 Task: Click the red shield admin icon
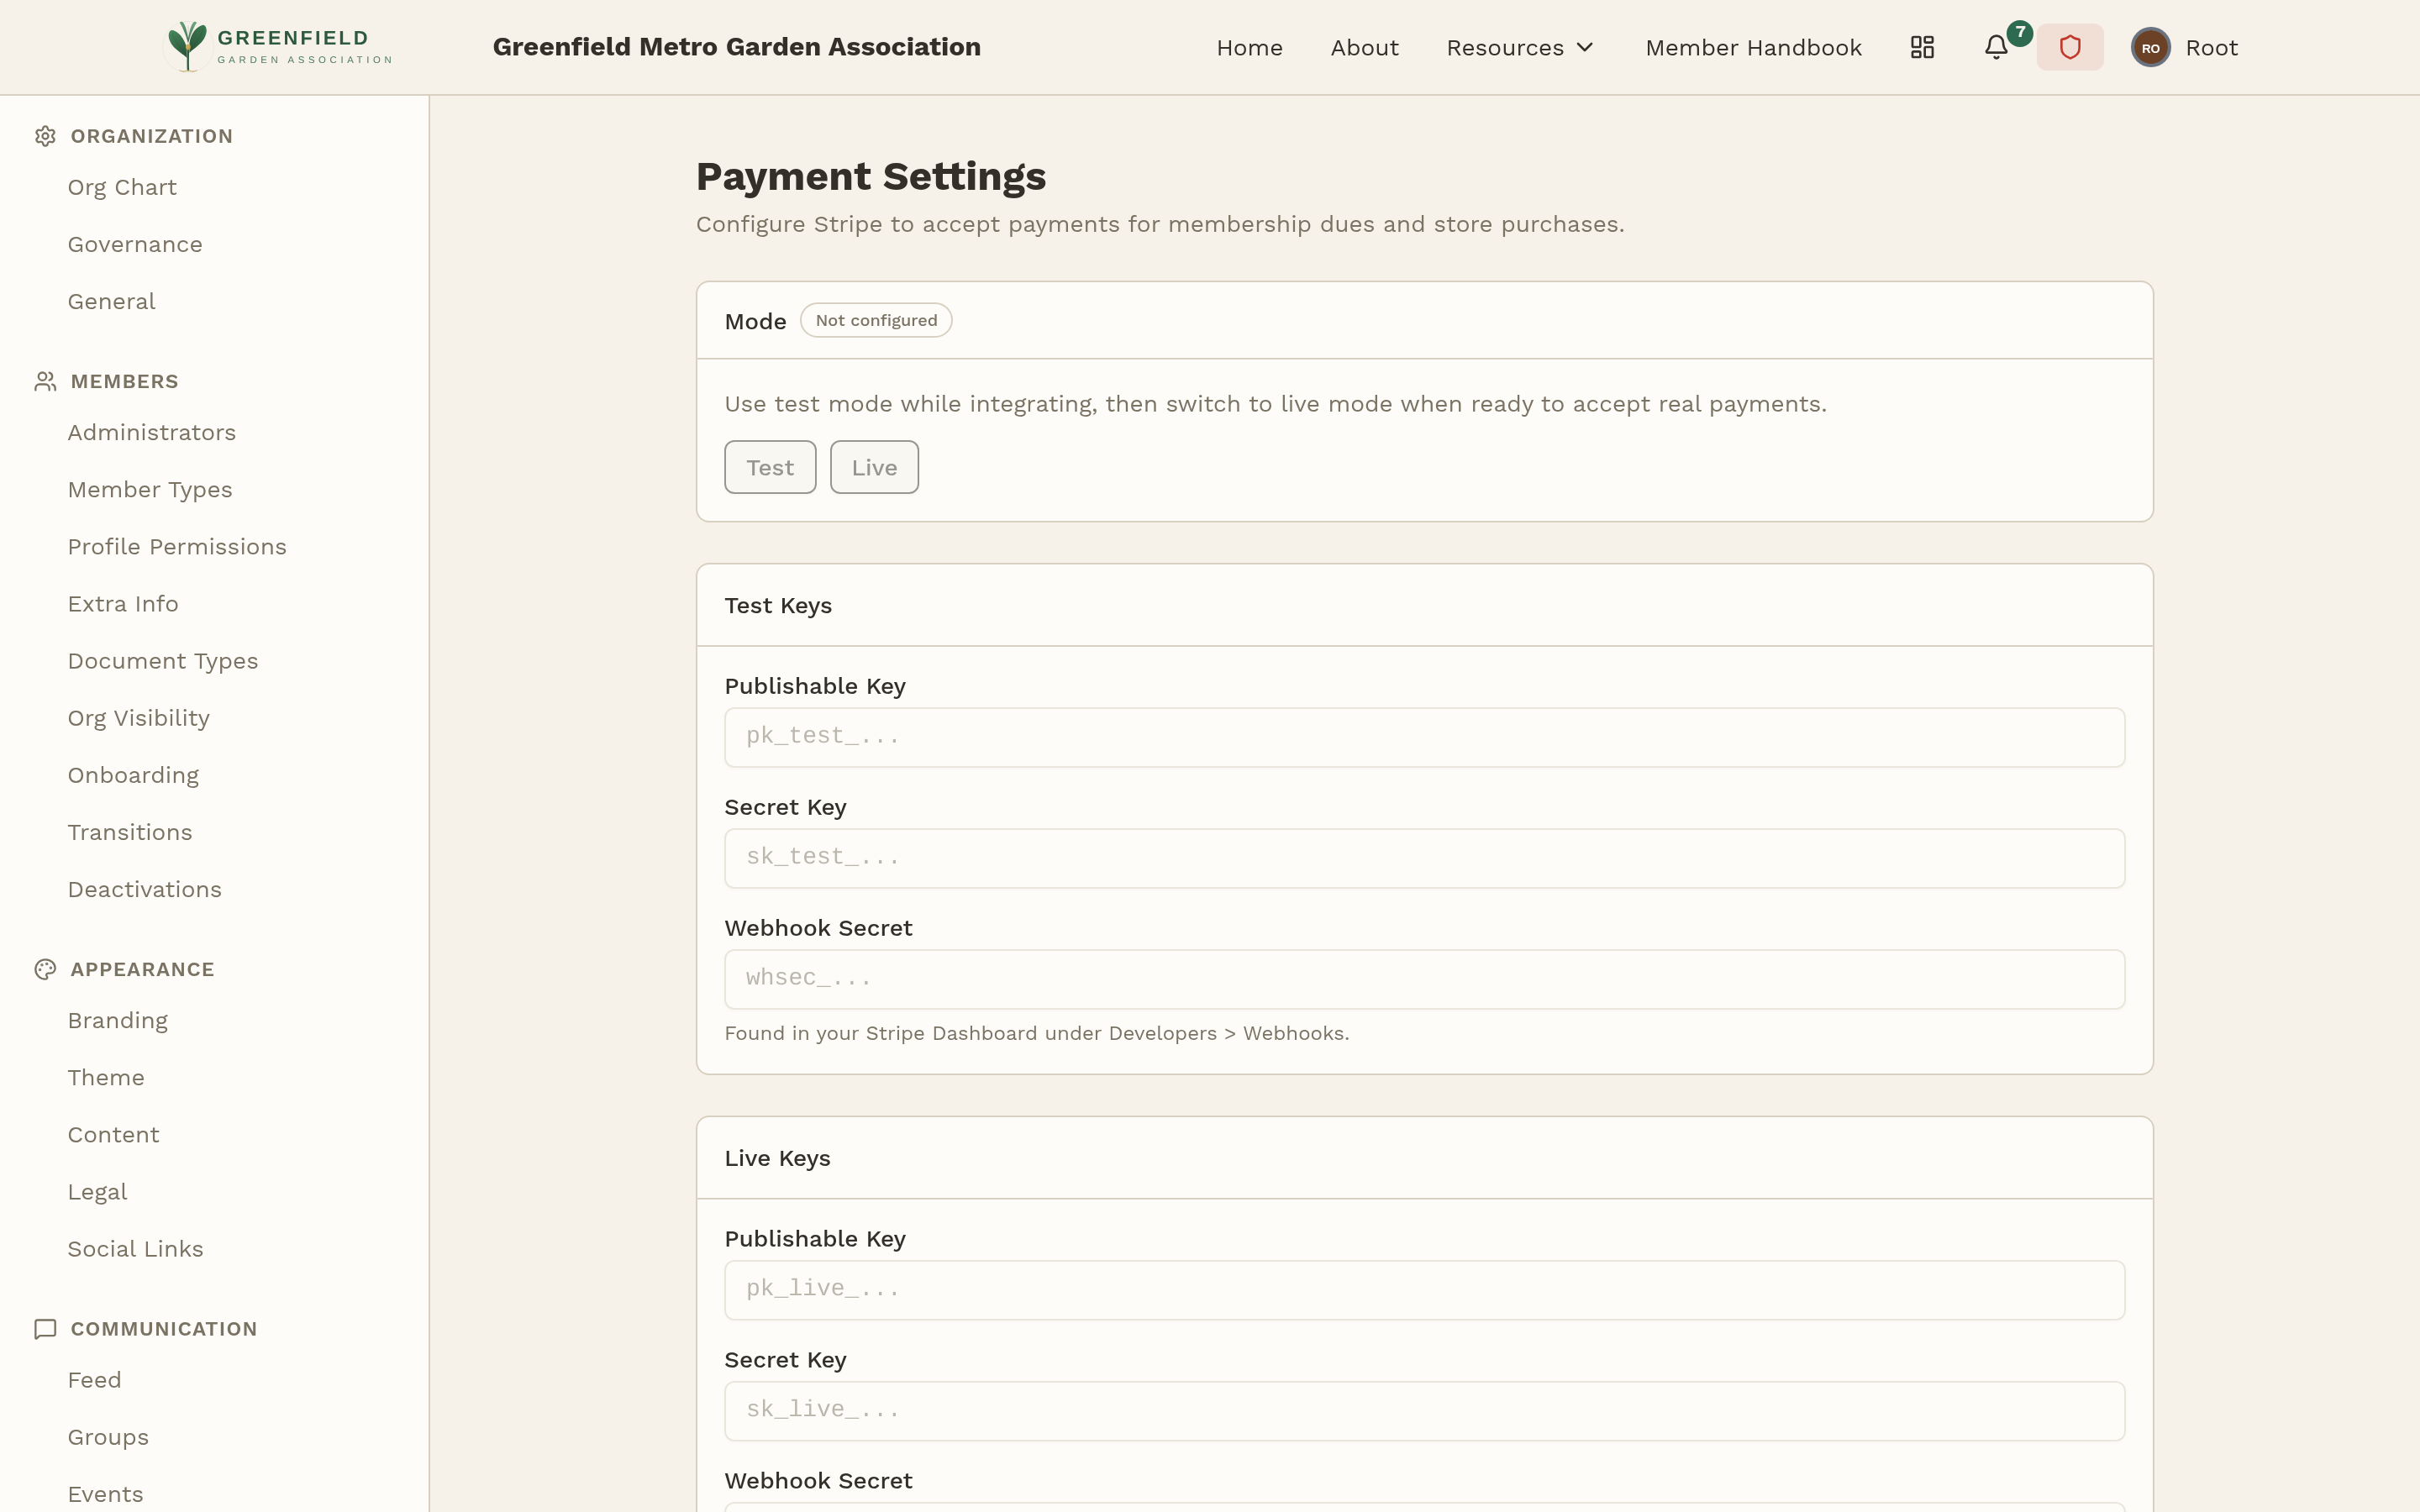pos(2069,46)
